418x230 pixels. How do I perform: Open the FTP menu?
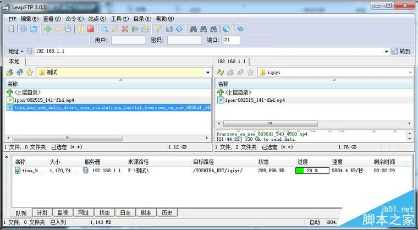[12, 19]
